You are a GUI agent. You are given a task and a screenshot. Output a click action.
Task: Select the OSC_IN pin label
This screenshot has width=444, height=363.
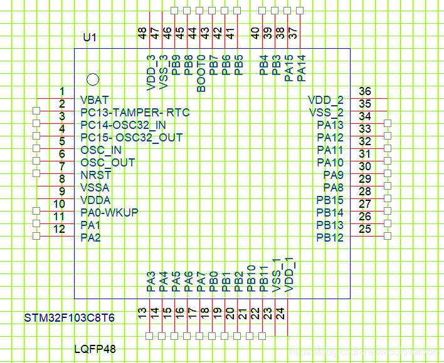102,150
